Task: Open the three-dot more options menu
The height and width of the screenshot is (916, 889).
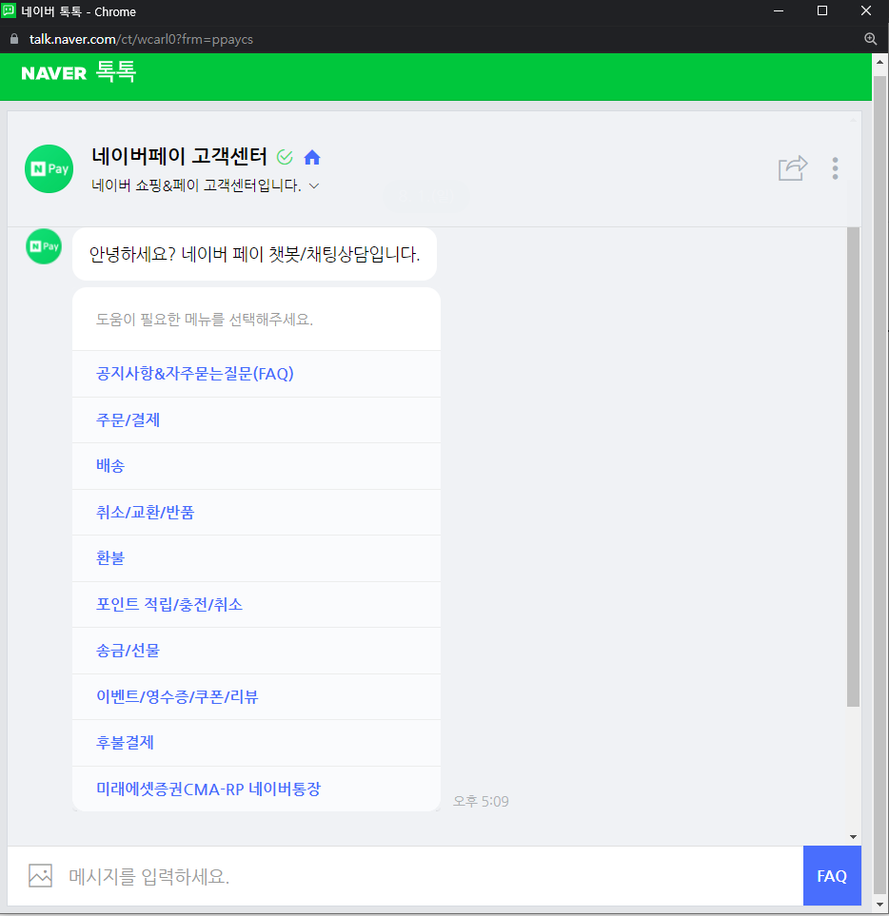Action: tap(836, 168)
